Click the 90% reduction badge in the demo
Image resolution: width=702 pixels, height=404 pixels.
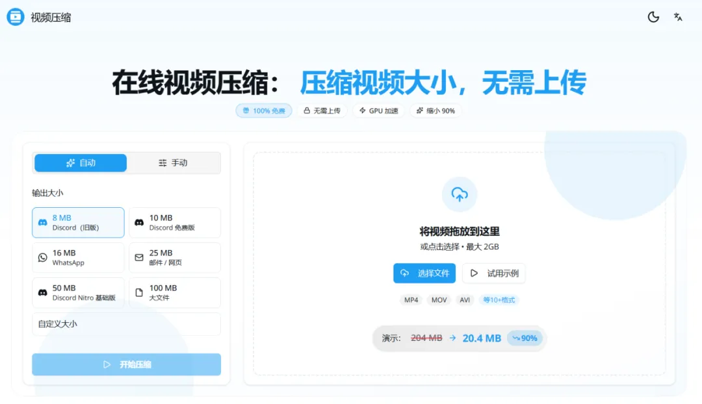(525, 338)
